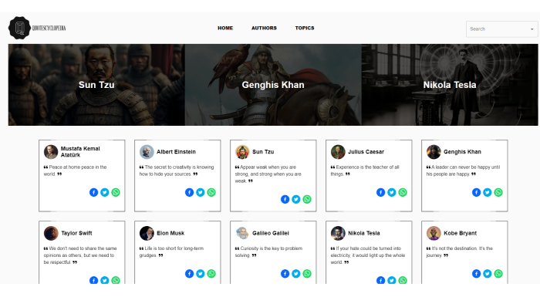Send Julius Caesar quote via WhatsApp
Viewport: 540px width, 304px height.
(x=403, y=192)
